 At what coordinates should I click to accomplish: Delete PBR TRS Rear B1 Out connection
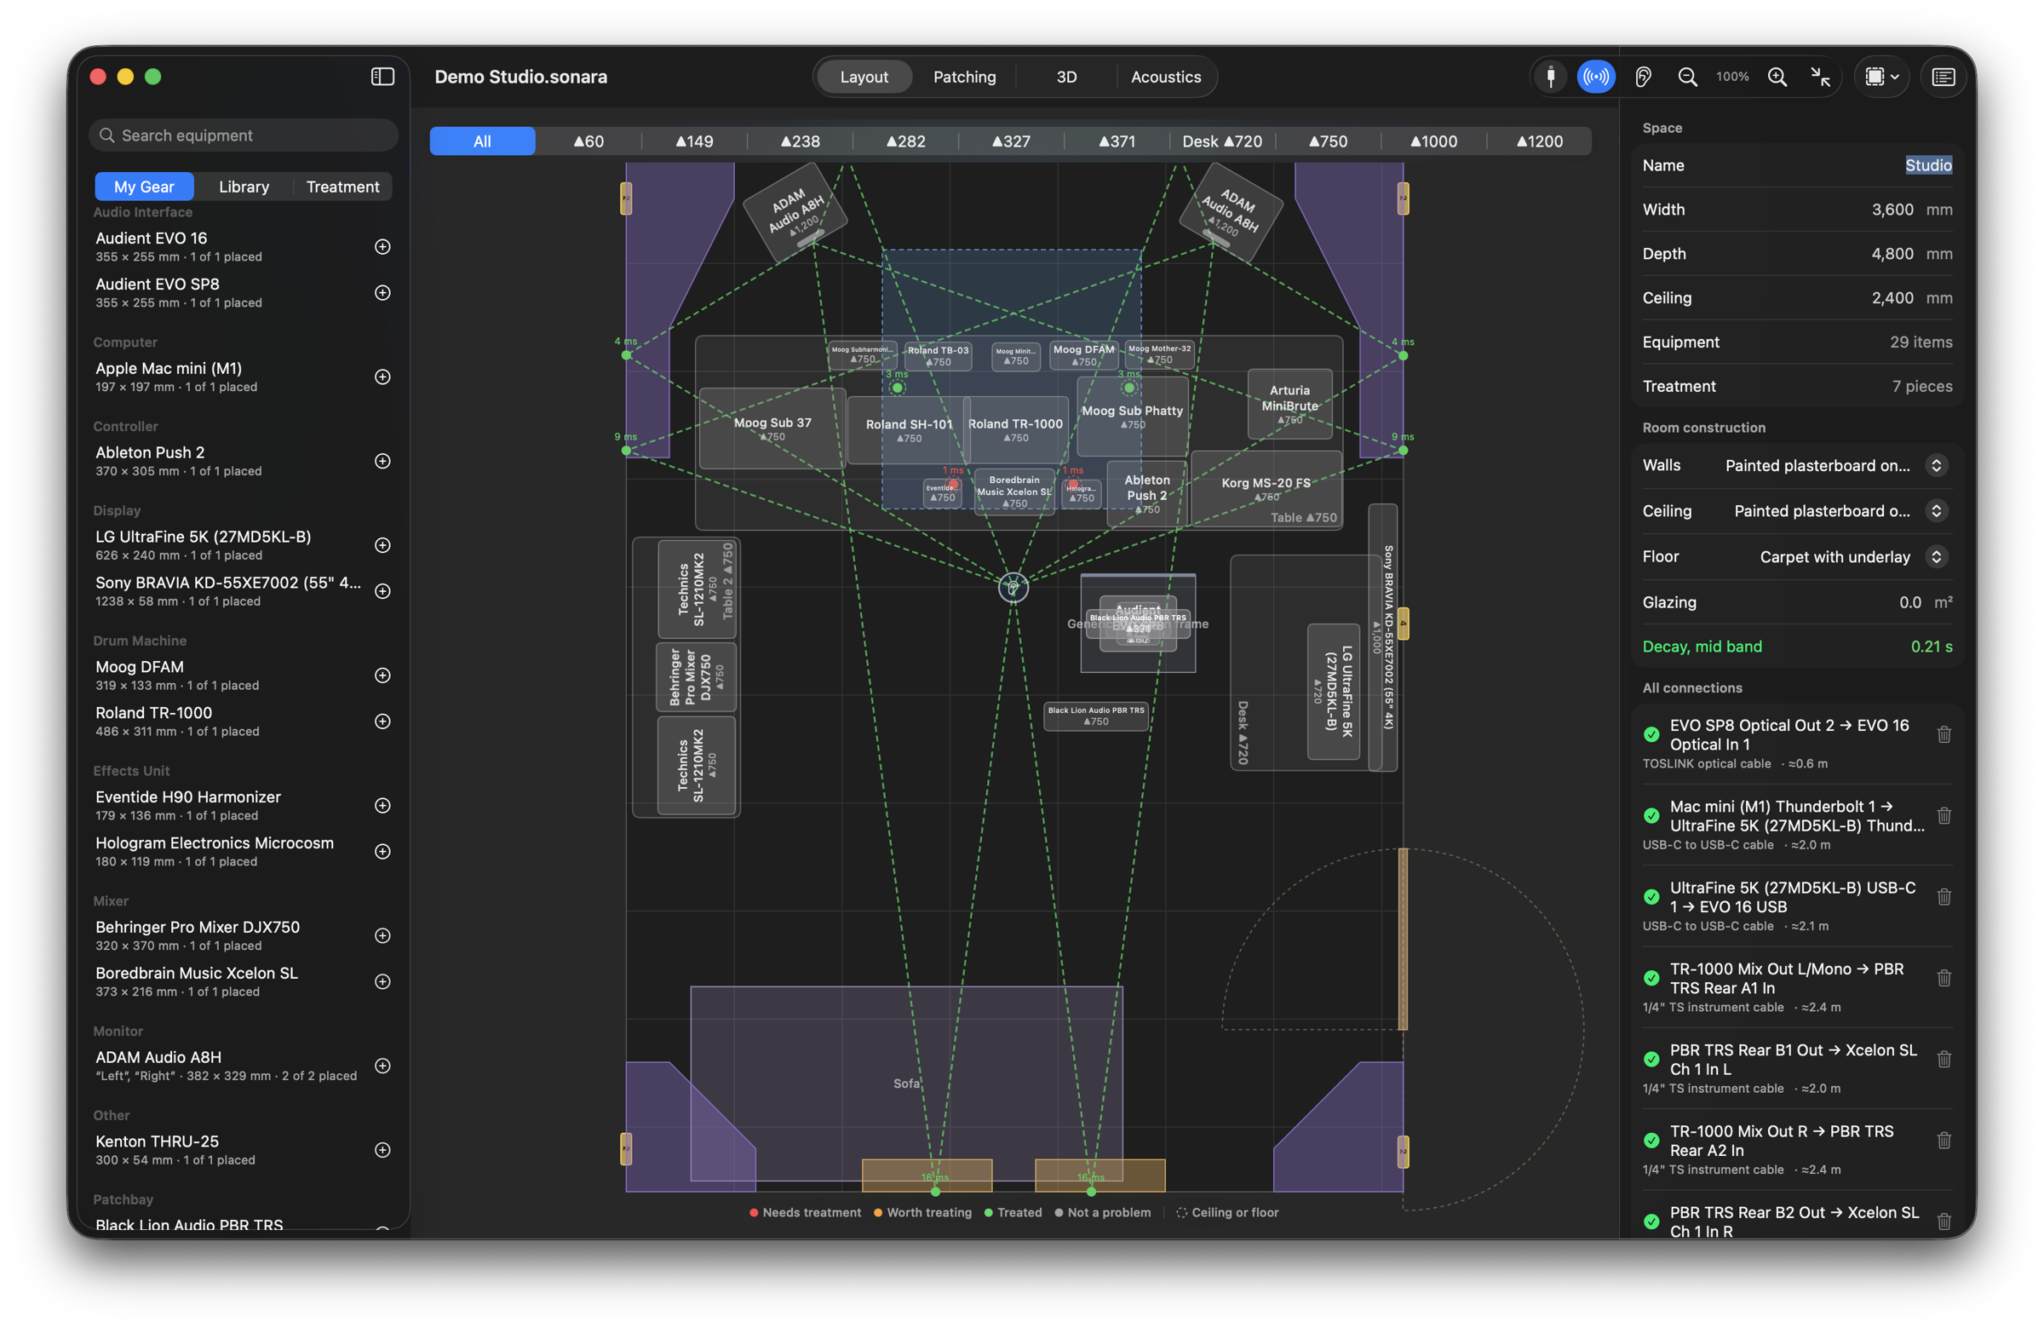1944,1059
